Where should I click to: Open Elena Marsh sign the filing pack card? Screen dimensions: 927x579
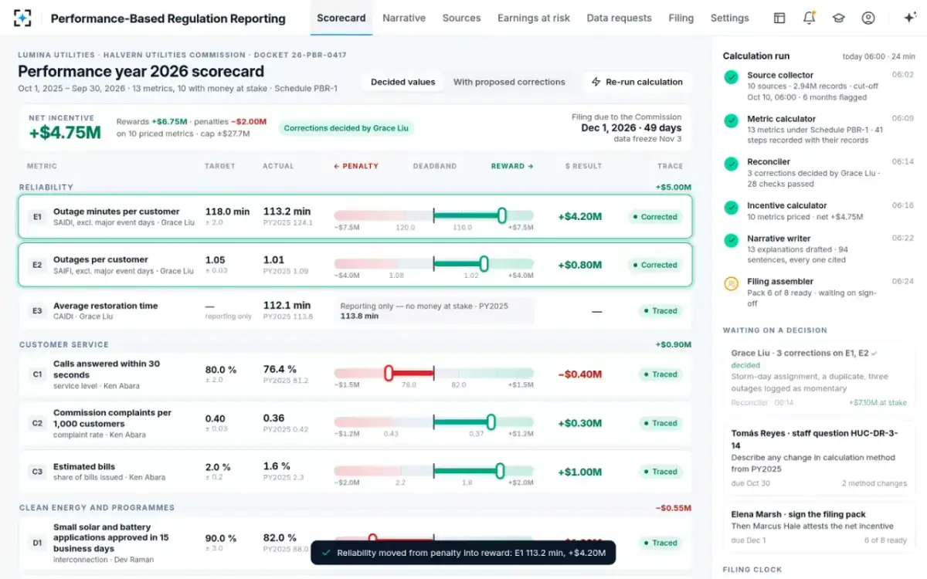(819, 527)
